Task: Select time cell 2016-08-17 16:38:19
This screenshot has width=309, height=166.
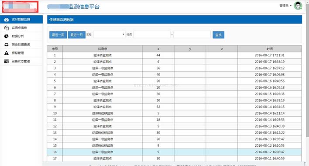Action: [270, 62]
